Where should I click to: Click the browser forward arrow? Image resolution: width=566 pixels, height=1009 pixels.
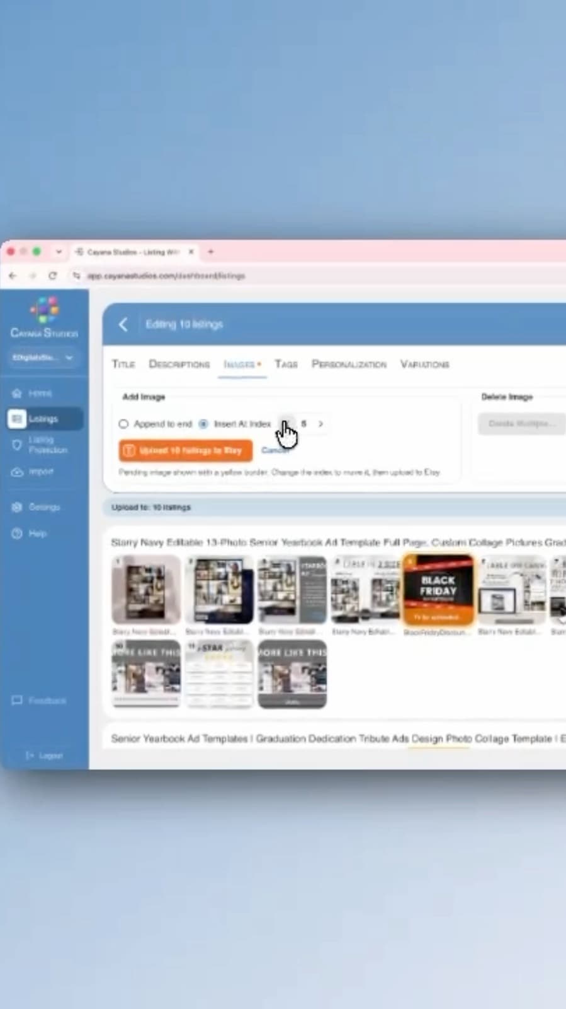tap(33, 276)
